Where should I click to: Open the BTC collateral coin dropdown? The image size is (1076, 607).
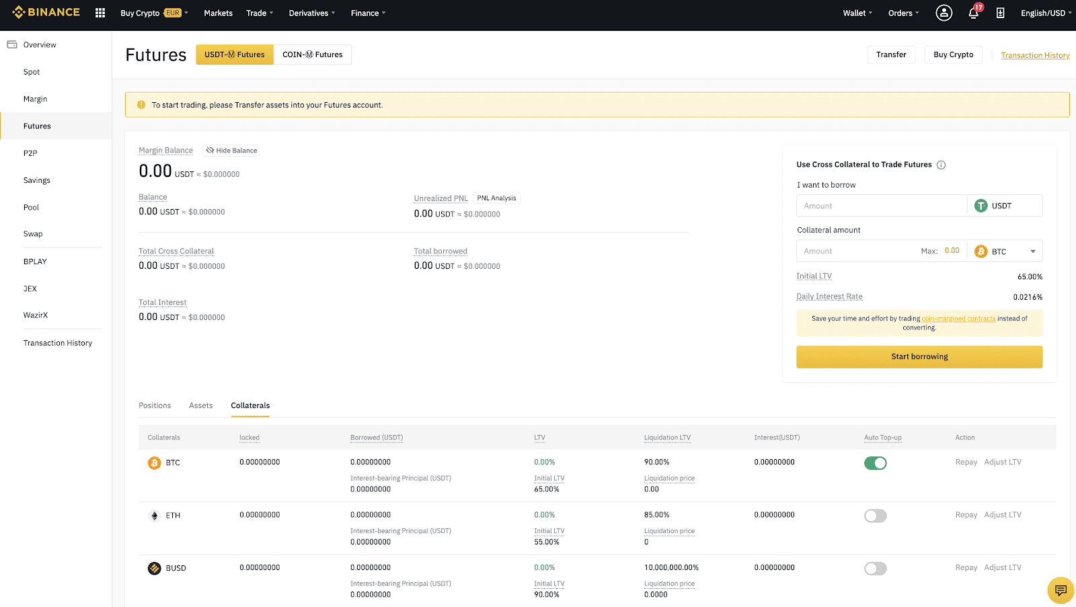(1005, 251)
